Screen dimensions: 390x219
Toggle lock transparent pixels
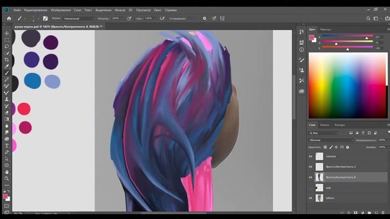click(325, 147)
